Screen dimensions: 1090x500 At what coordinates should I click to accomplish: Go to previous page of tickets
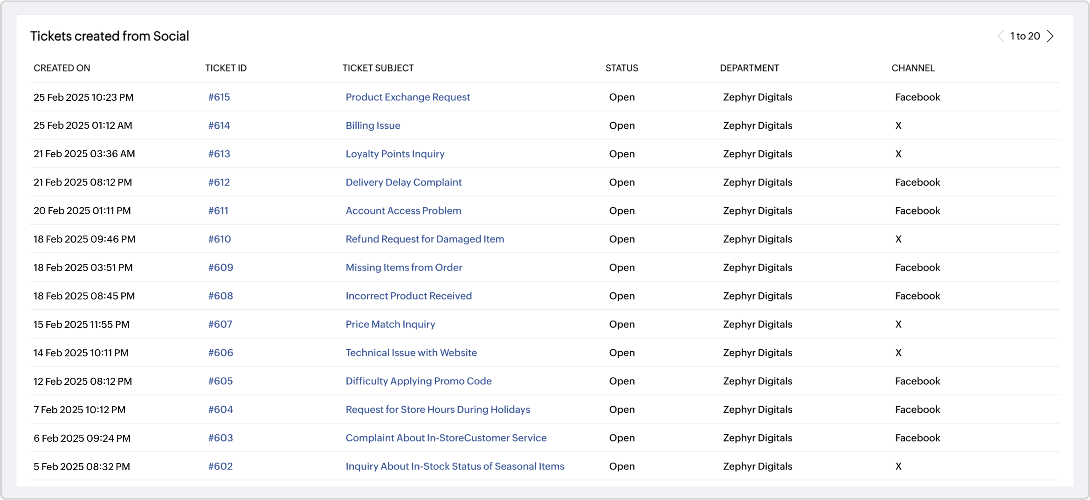pos(1000,36)
